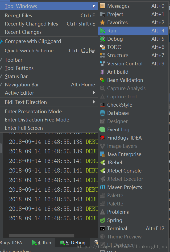
Task: Open Recent Files menu entry
Action: 49,15
